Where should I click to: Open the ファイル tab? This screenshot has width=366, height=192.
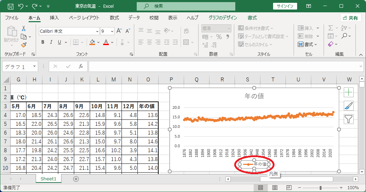pyautogui.click(x=12, y=18)
